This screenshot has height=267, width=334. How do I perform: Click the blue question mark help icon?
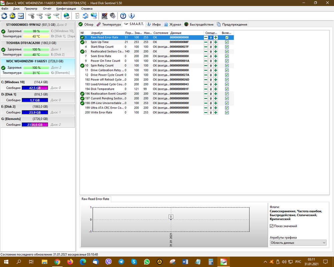tap(123, 16)
